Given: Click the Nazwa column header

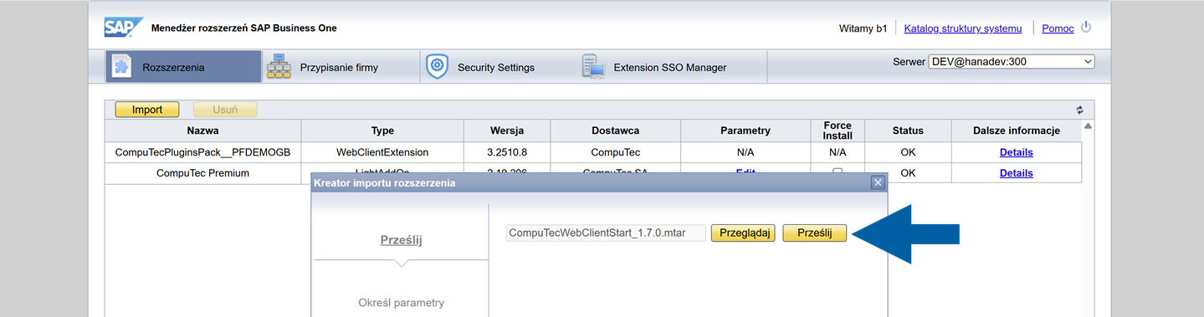Looking at the screenshot, I should pyautogui.click(x=202, y=130).
